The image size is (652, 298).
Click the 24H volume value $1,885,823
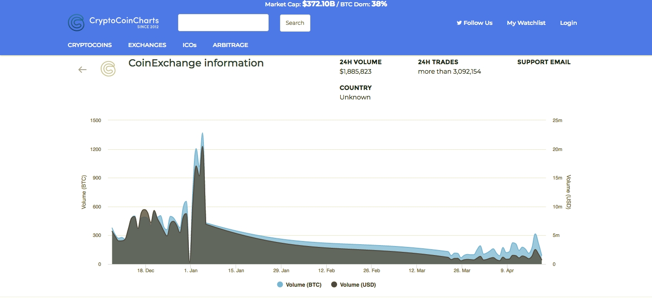(x=356, y=71)
